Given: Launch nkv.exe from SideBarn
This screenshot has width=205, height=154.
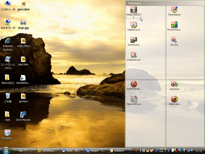Looking at the screenshot, I should pos(174,40).
